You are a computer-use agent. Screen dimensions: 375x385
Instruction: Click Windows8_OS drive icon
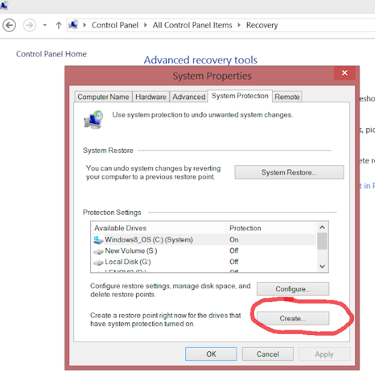tap(98, 240)
